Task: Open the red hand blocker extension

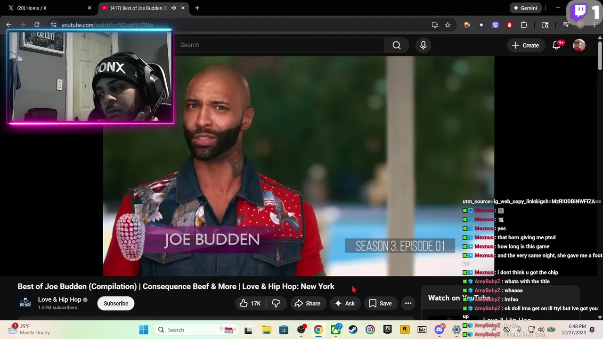Action: pyautogui.click(x=509, y=25)
